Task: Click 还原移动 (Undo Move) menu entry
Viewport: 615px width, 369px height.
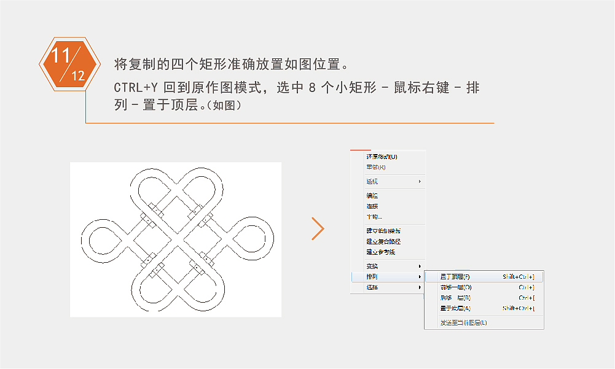Action: click(x=381, y=157)
